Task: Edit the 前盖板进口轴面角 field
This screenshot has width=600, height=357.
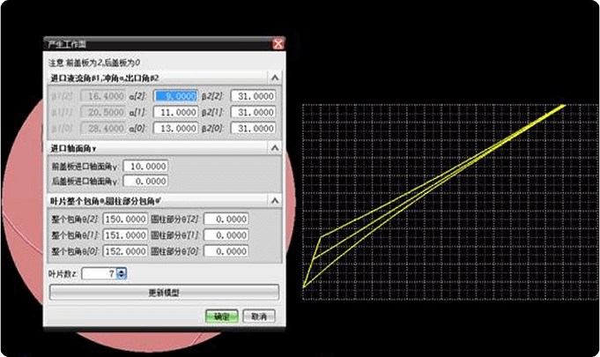Action: click(146, 166)
